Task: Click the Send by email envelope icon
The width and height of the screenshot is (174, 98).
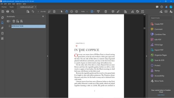Action: pyautogui.click(x=166, y=11)
